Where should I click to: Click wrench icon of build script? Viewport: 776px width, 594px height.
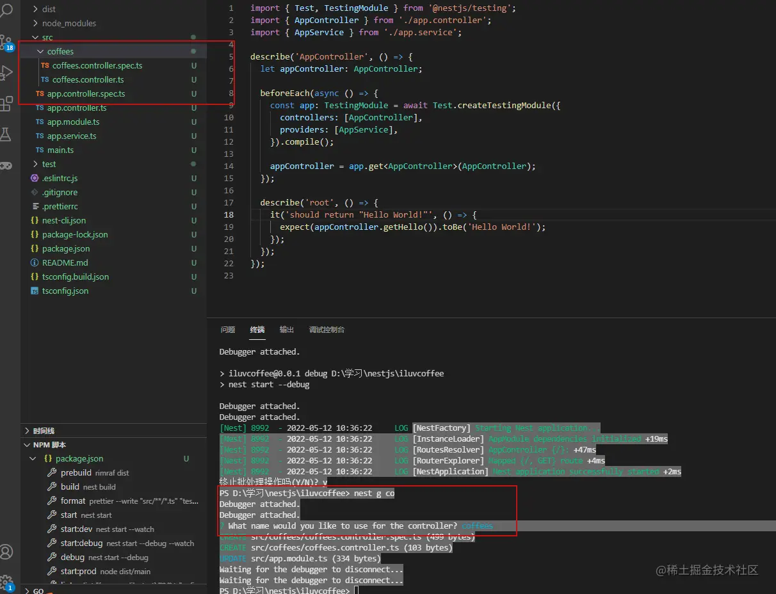53,486
